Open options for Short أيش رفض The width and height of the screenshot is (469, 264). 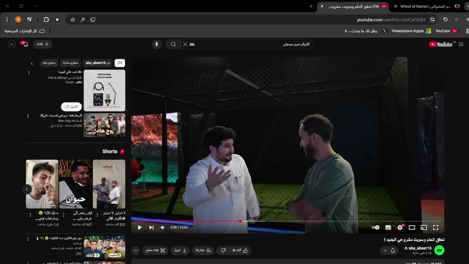click(x=64, y=215)
